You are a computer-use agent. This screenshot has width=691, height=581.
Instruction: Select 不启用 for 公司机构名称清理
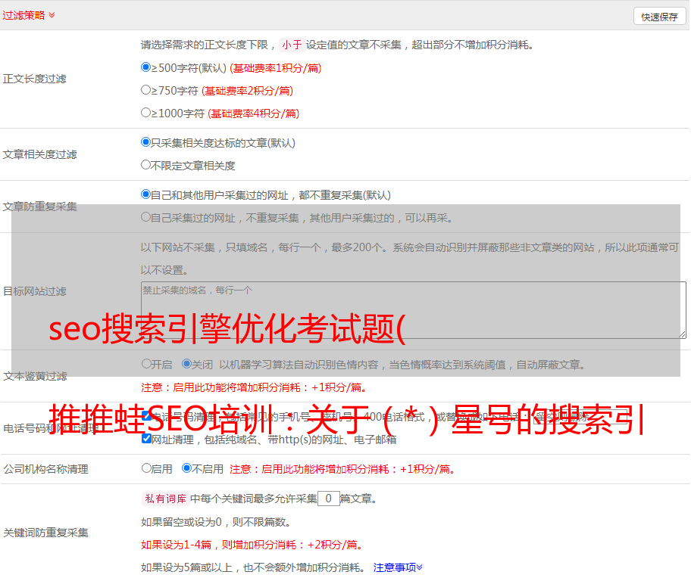point(186,468)
